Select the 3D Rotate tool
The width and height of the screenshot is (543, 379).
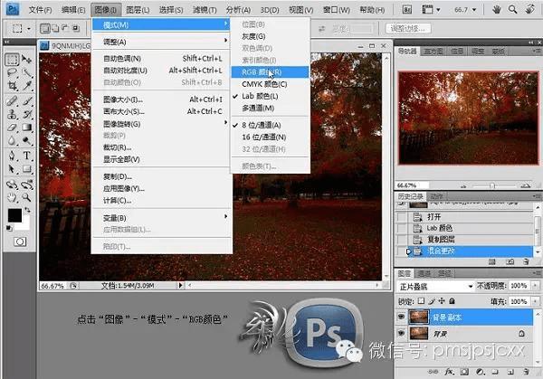pos(12,185)
